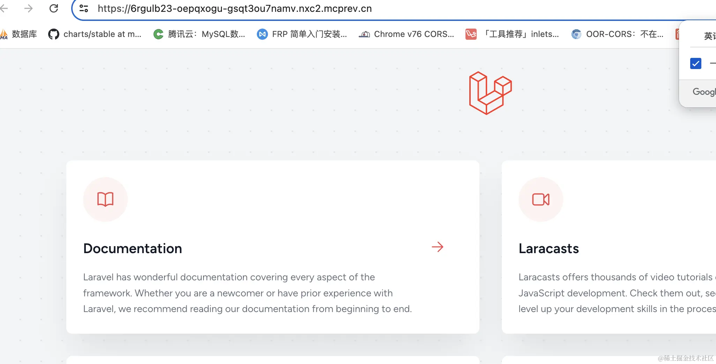The height and width of the screenshot is (364, 716).
Task: Open the 「工具推荐」inlets bookmark
Action: click(x=513, y=34)
